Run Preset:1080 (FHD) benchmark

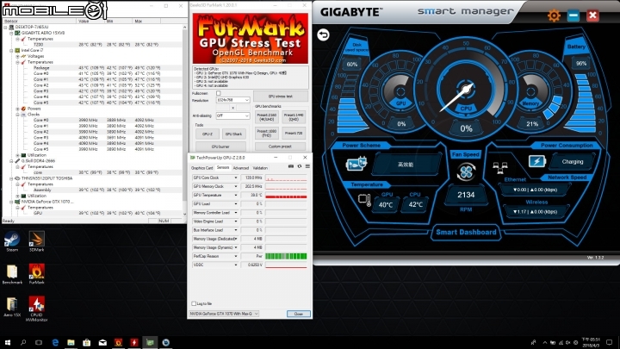pyautogui.click(x=267, y=133)
